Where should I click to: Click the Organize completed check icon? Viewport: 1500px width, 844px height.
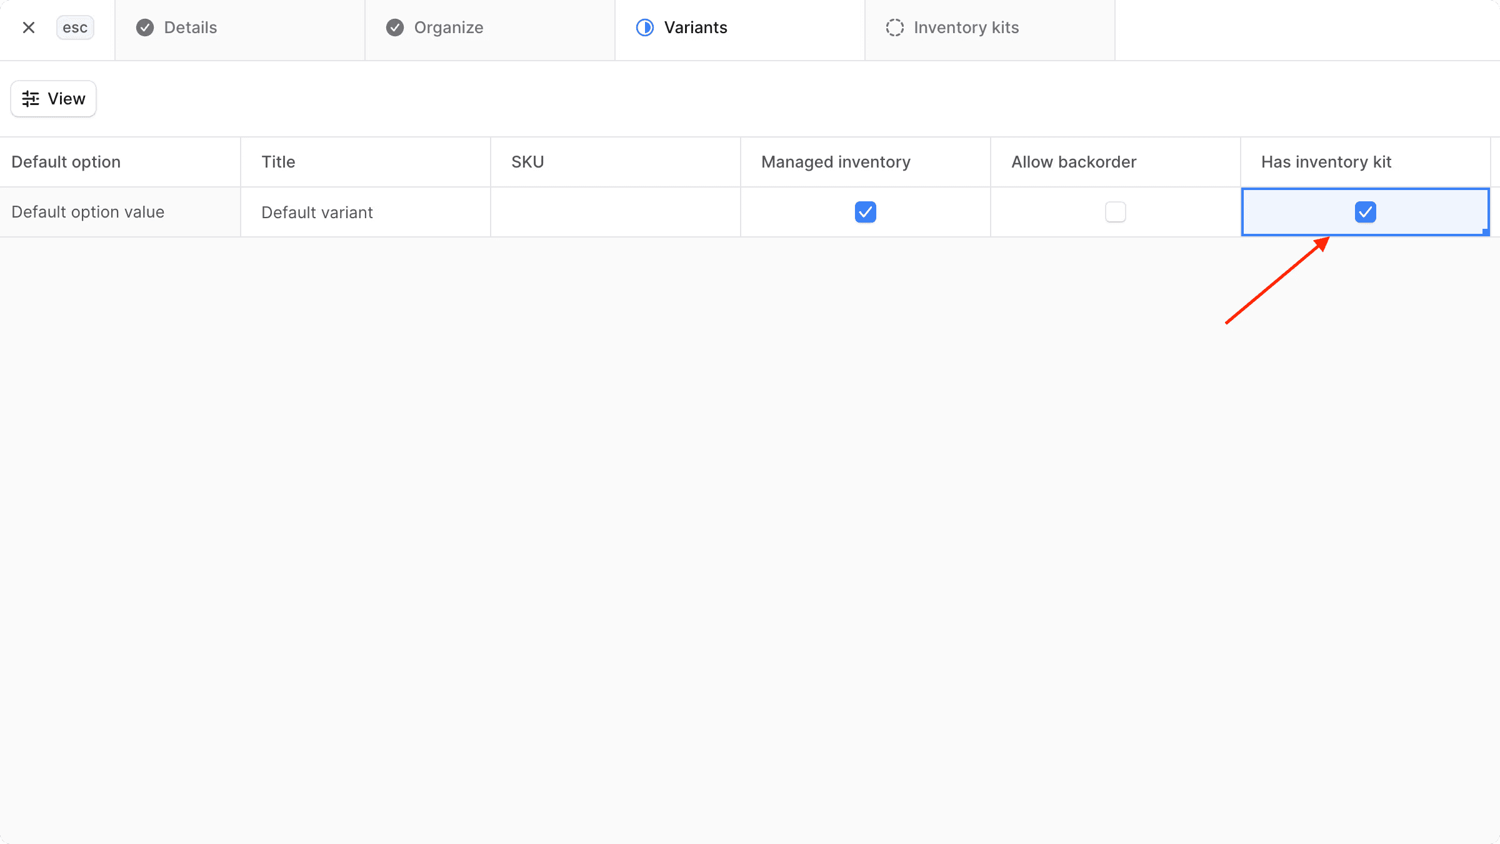pyautogui.click(x=394, y=28)
